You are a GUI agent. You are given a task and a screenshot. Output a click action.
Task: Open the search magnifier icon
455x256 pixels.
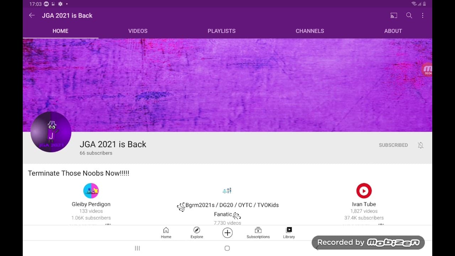pos(409,15)
